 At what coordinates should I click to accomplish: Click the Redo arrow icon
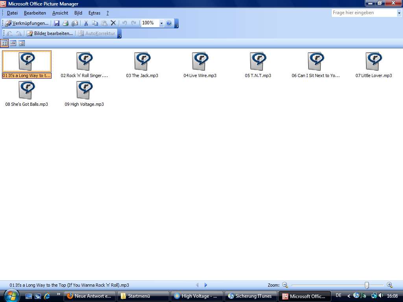(134, 23)
